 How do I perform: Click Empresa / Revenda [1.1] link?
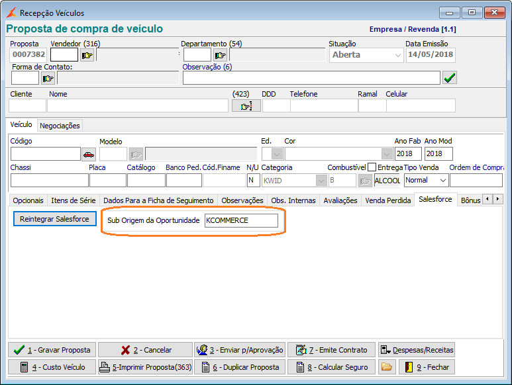[x=413, y=29]
